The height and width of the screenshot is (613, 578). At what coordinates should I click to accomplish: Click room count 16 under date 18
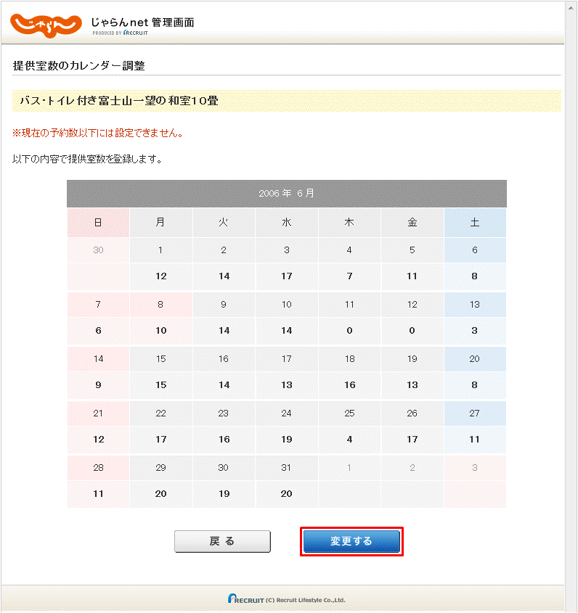tap(349, 385)
